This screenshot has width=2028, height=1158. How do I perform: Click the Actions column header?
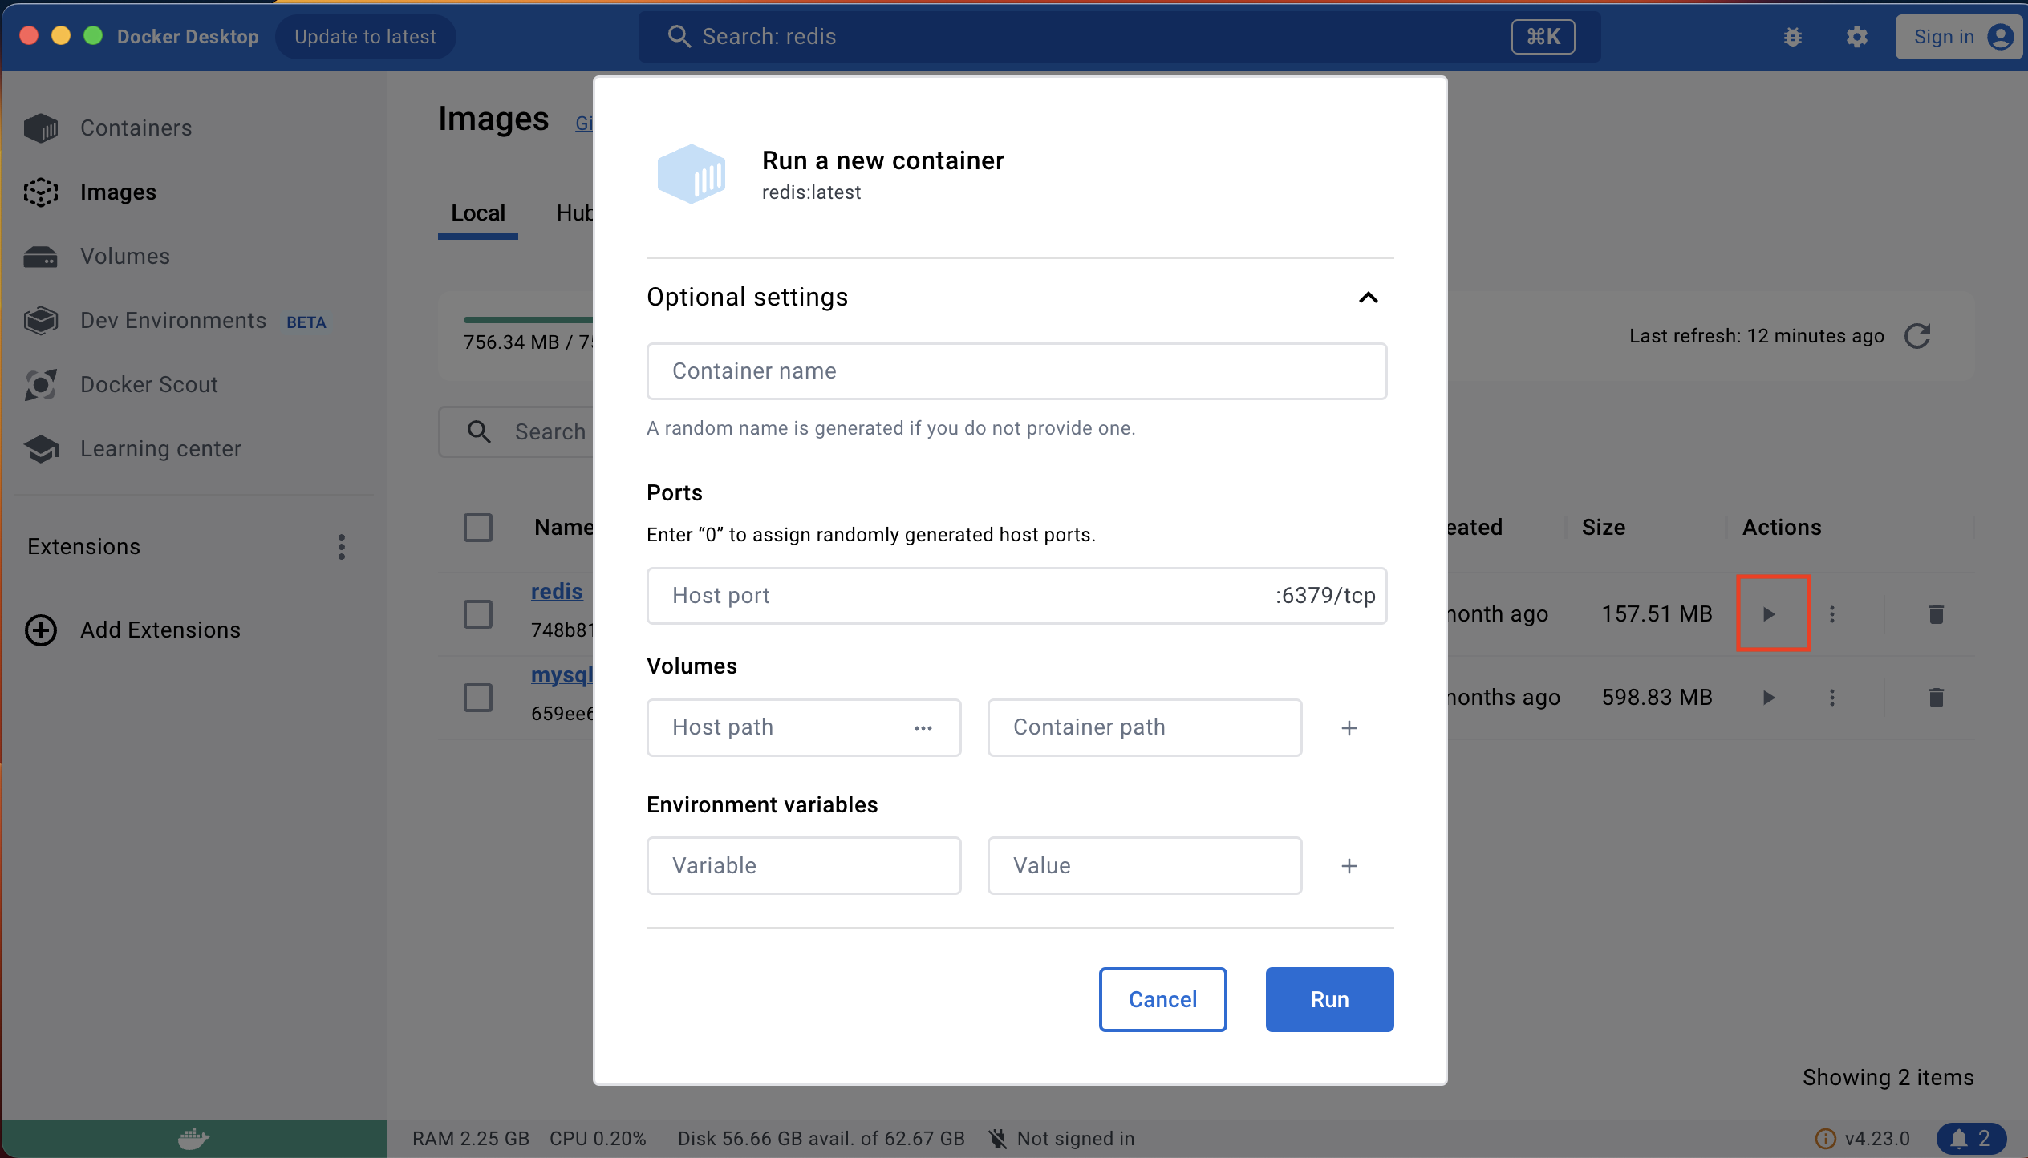[x=1782, y=528]
